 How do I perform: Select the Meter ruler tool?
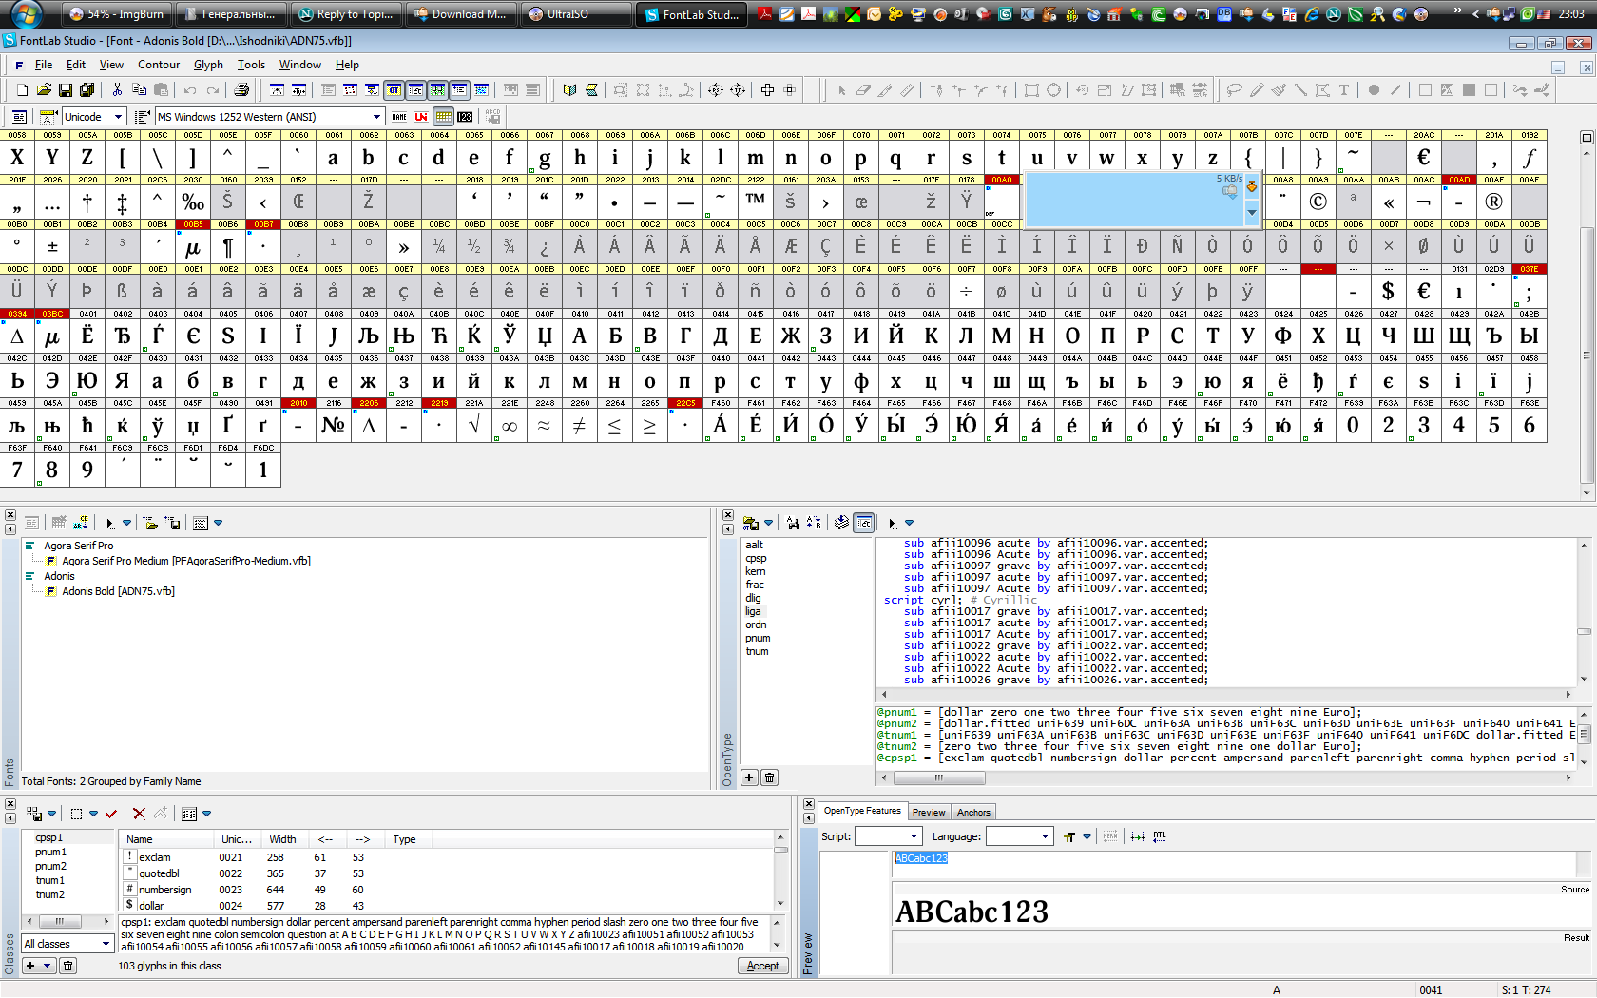pyautogui.click(x=907, y=90)
